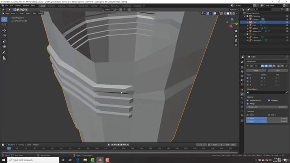Expand the Lattice item in outliner
The image size is (290, 163).
tap(247, 37)
